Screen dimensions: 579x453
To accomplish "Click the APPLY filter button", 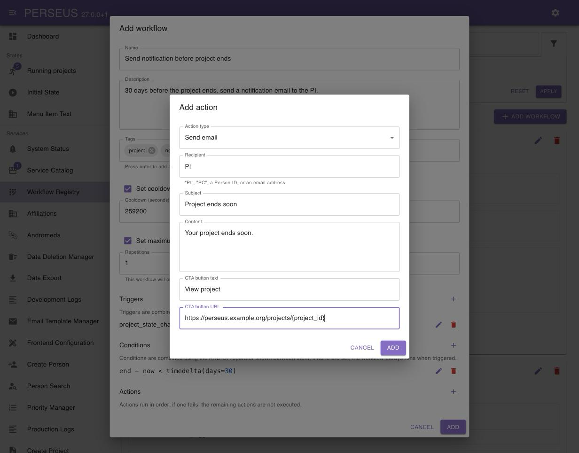I will coord(548,91).
